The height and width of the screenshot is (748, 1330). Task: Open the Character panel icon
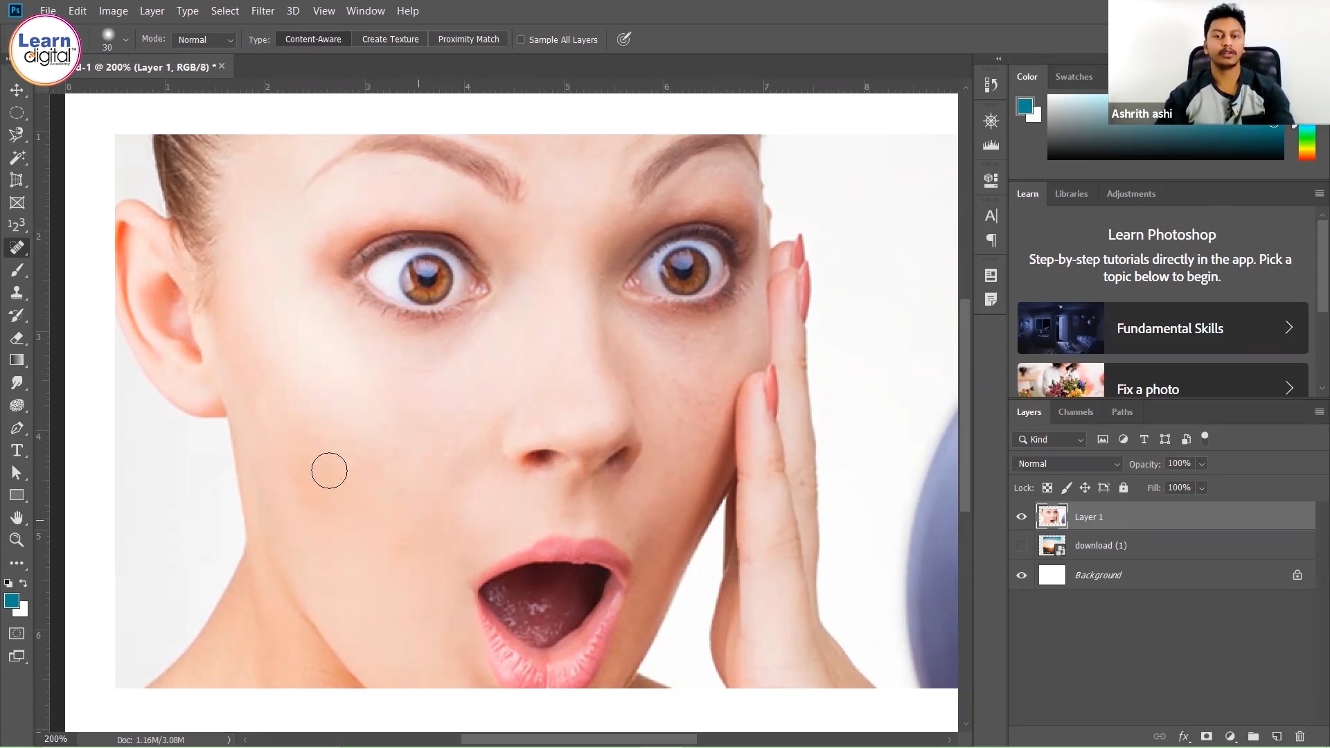point(991,216)
